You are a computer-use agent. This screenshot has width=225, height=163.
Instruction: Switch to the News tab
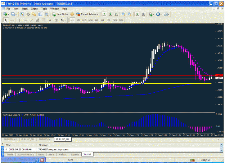(41, 154)
